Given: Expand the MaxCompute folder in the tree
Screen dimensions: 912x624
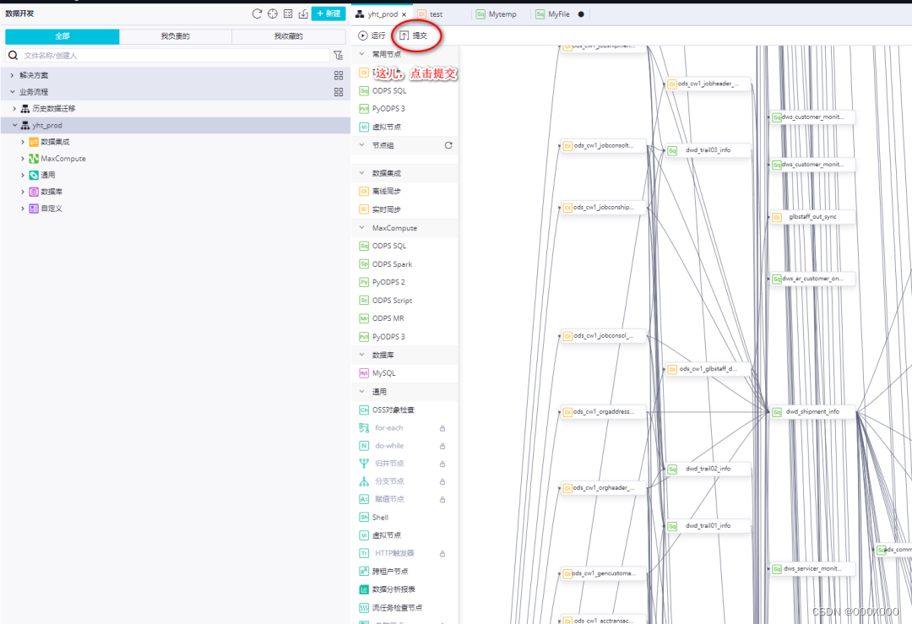Looking at the screenshot, I should pos(23,158).
